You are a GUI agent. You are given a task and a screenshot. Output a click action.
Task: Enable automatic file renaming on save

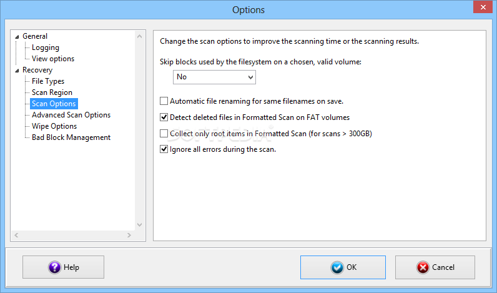point(164,101)
